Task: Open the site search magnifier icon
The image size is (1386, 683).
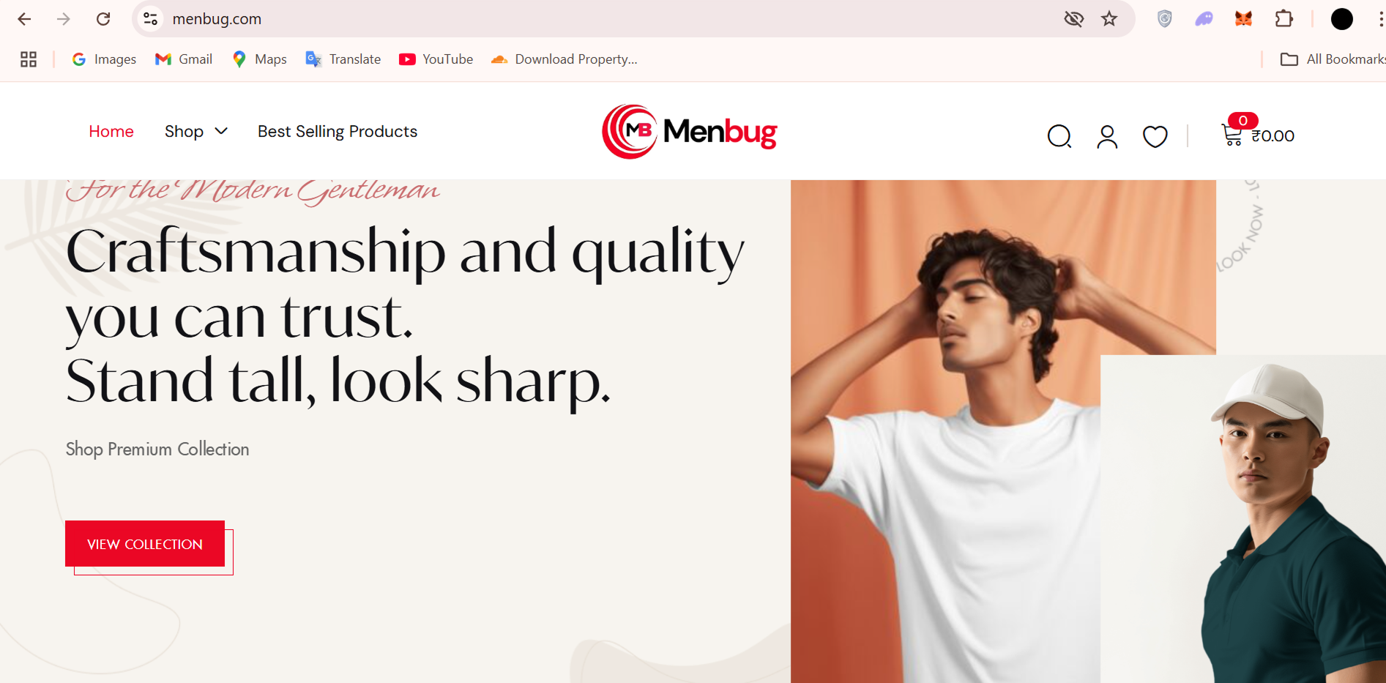Action: [x=1059, y=136]
